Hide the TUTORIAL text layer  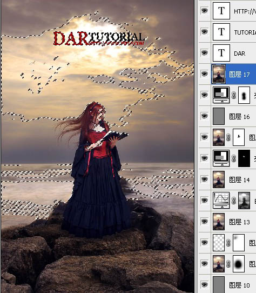click(204, 31)
